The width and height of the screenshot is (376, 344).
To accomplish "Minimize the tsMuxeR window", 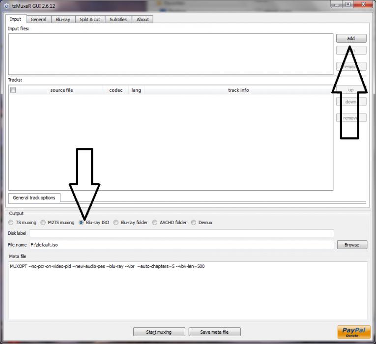I will click(x=337, y=4).
